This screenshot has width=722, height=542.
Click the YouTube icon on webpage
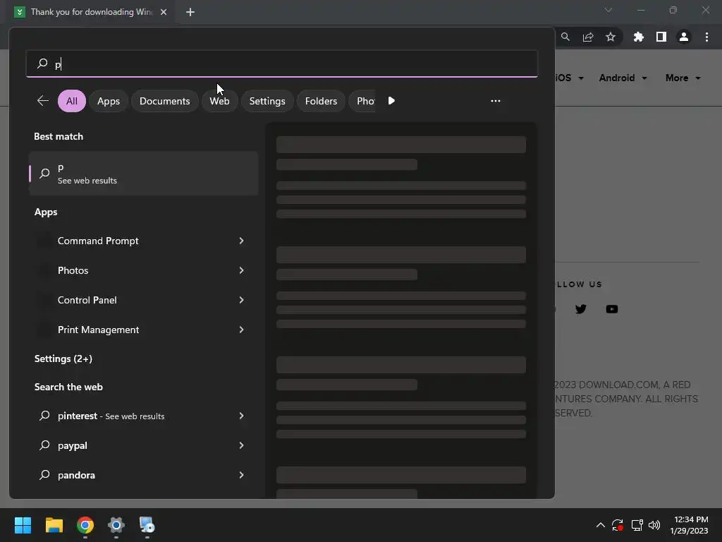612,309
